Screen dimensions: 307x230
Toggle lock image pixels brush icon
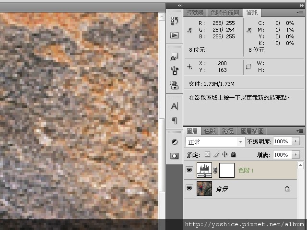[216, 154]
